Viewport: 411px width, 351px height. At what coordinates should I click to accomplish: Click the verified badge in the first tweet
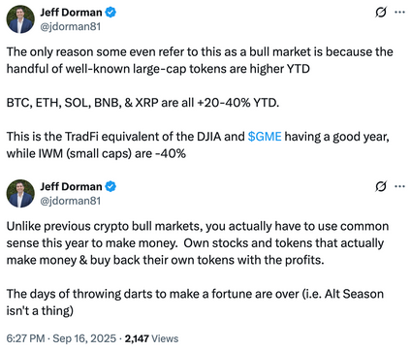point(111,13)
